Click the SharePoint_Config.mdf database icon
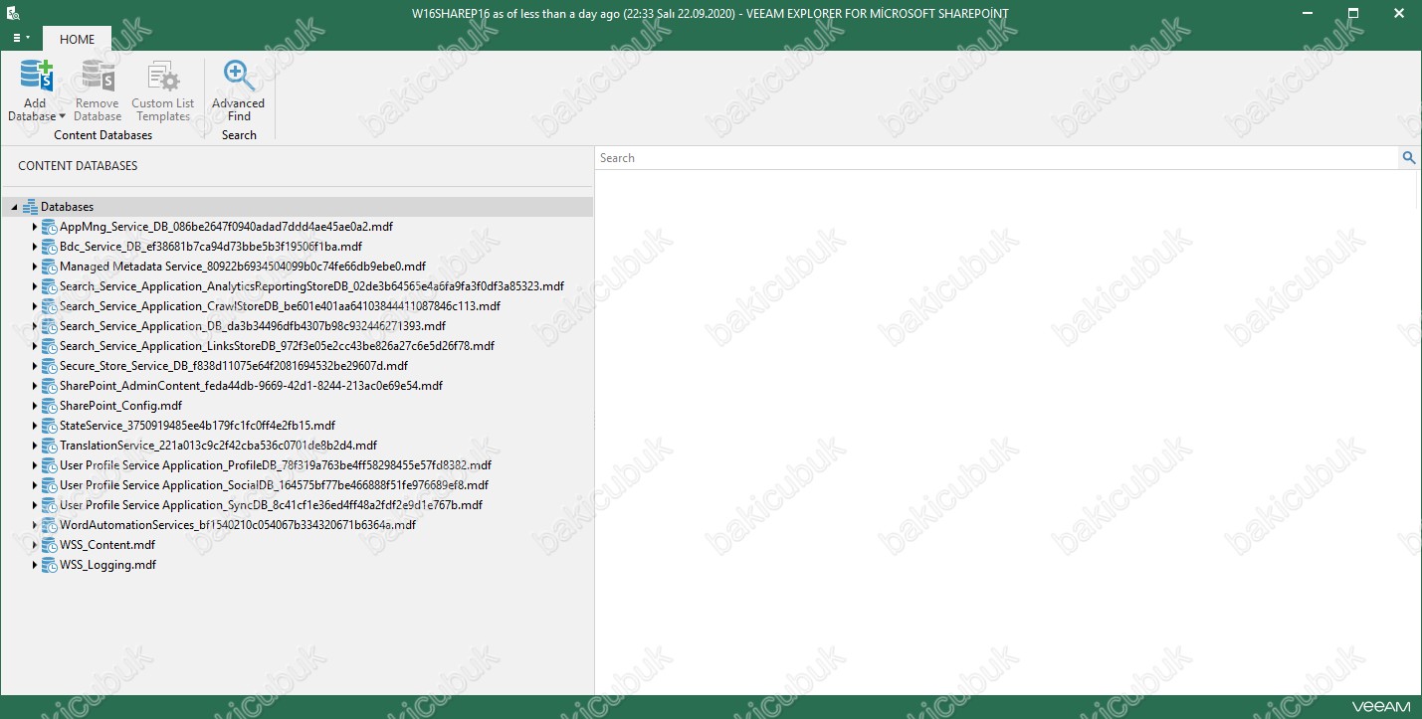The width and height of the screenshot is (1422, 719). click(49, 406)
